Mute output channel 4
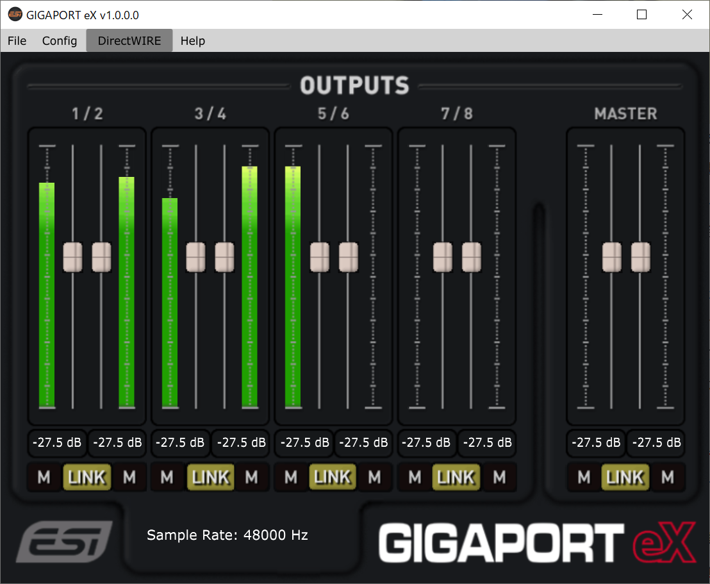Screen dimensions: 710x584 pos(252,477)
